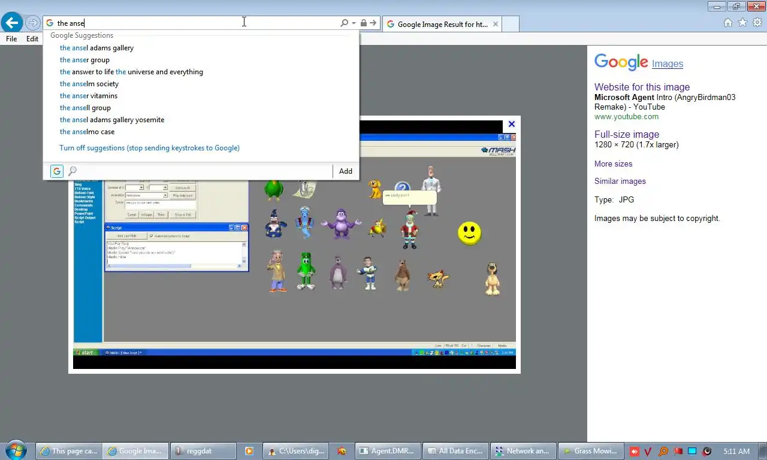Image resolution: width=767 pixels, height=460 pixels.
Task: Close the image preview with the X
Action: point(511,124)
